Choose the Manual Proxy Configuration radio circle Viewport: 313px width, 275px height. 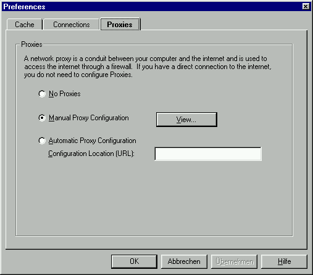click(42, 118)
